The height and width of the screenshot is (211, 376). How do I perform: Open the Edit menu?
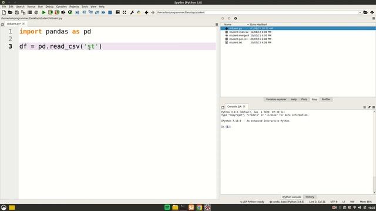click(x=11, y=6)
